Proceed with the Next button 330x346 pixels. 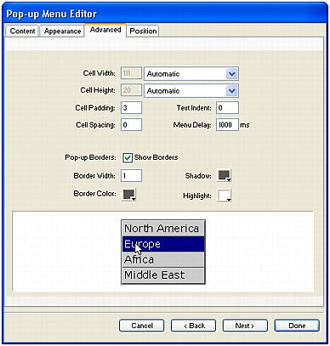(x=245, y=326)
